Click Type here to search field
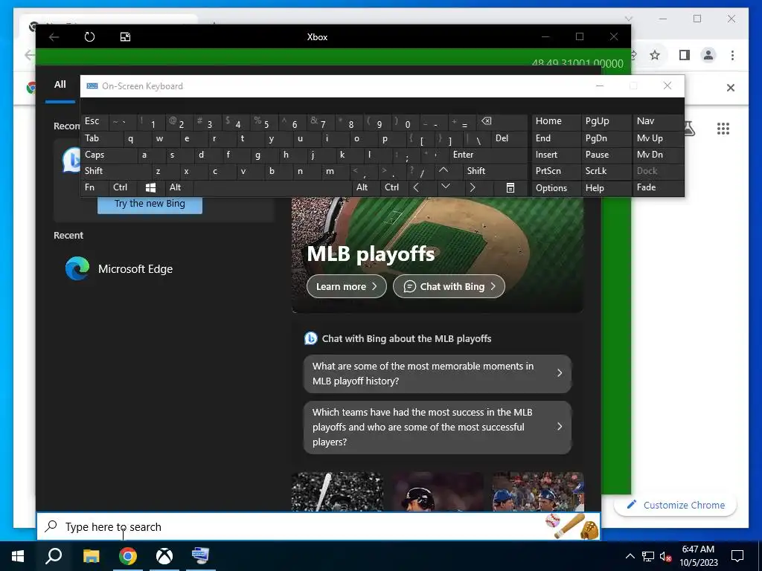Image resolution: width=762 pixels, height=571 pixels. 318,526
